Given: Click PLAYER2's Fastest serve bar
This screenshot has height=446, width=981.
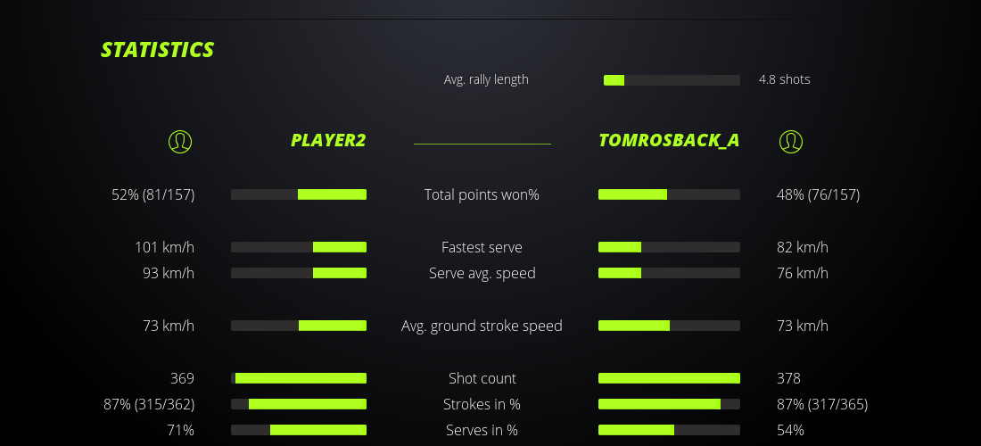Looking at the screenshot, I should [x=299, y=247].
